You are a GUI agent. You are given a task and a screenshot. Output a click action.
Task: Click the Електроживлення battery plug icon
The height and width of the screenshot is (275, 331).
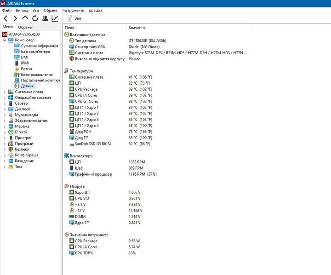[17, 74]
